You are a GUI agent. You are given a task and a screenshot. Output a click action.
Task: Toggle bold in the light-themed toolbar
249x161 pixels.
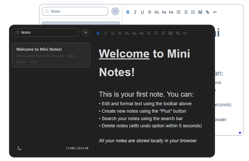click(128, 12)
